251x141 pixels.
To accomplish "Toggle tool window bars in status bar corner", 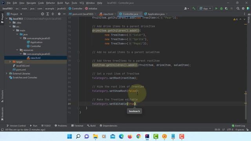I will pos(2,130).
